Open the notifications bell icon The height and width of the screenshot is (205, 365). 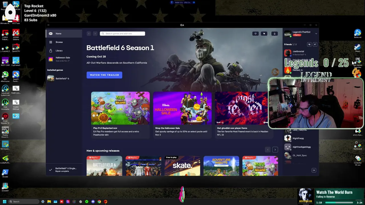coord(275,34)
